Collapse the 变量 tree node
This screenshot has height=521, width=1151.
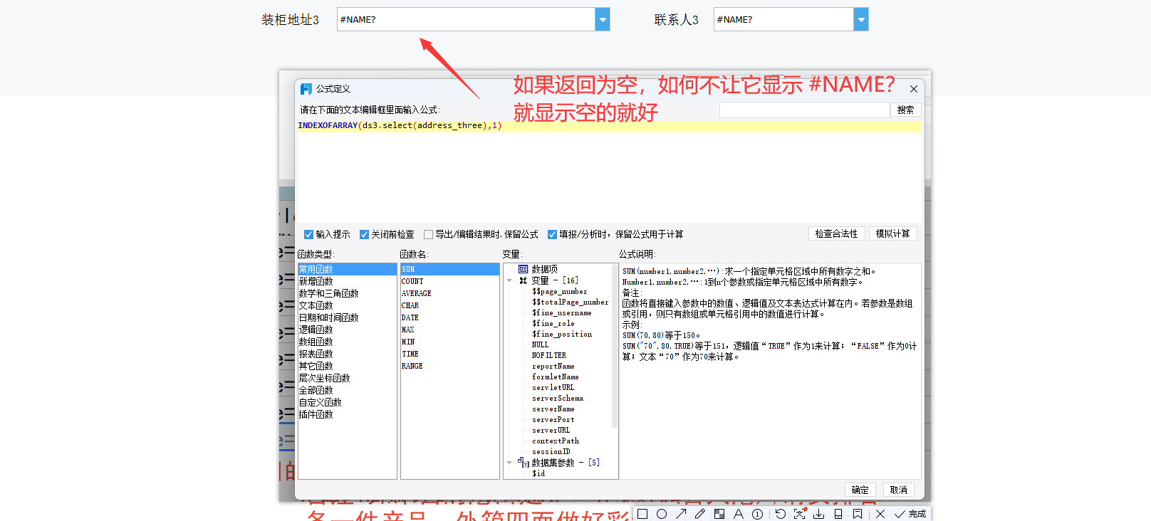(x=509, y=280)
